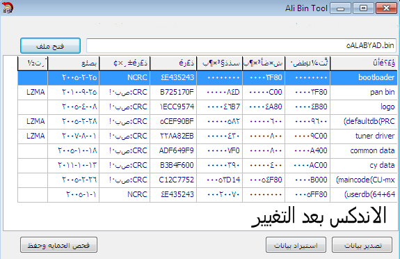Click the file path field showing ALABYAD.bin
The height and width of the screenshot is (259, 400).
pos(241,46)
